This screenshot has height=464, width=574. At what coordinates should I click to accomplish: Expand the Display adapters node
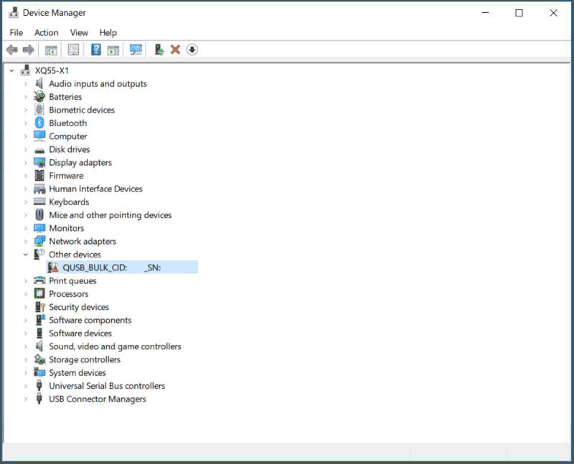pos(26,163)
